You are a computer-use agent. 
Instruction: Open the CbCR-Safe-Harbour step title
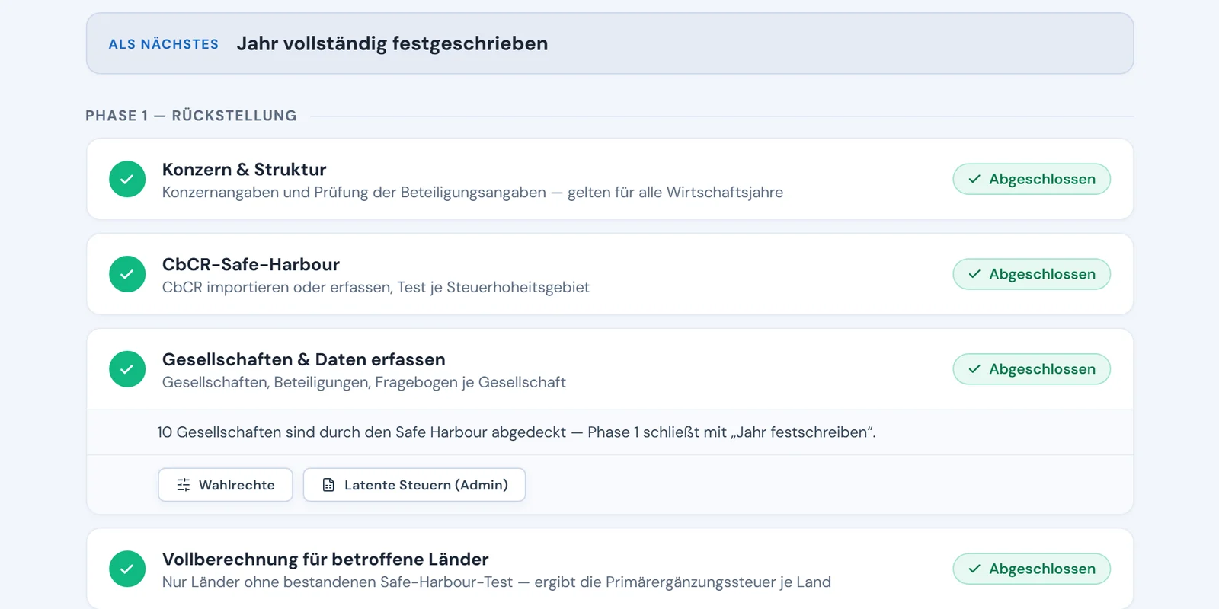(x=251, y=264)
